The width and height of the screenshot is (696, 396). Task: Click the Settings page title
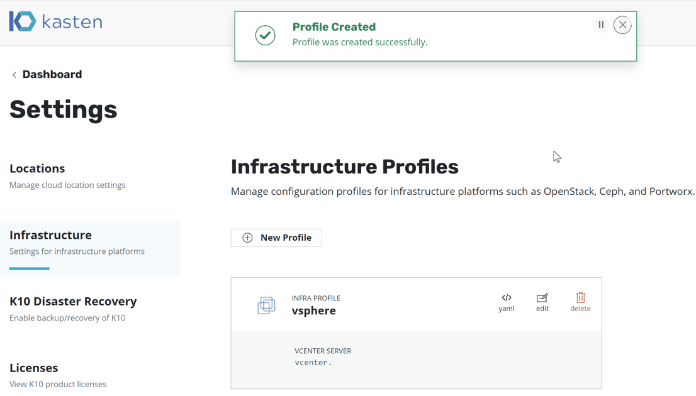click(64, 109)
